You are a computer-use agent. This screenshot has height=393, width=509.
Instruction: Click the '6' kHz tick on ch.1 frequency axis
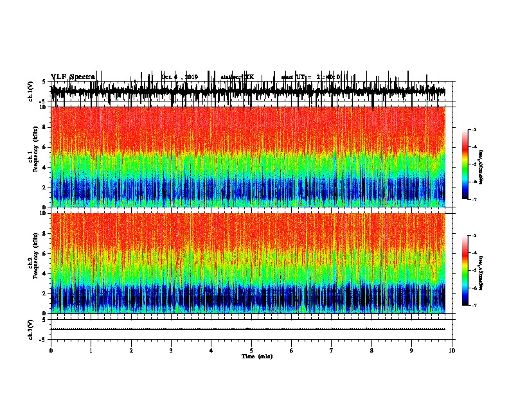click(45, 147)
